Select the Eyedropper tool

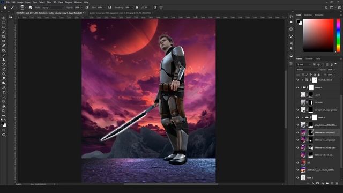tap(4, 46)
